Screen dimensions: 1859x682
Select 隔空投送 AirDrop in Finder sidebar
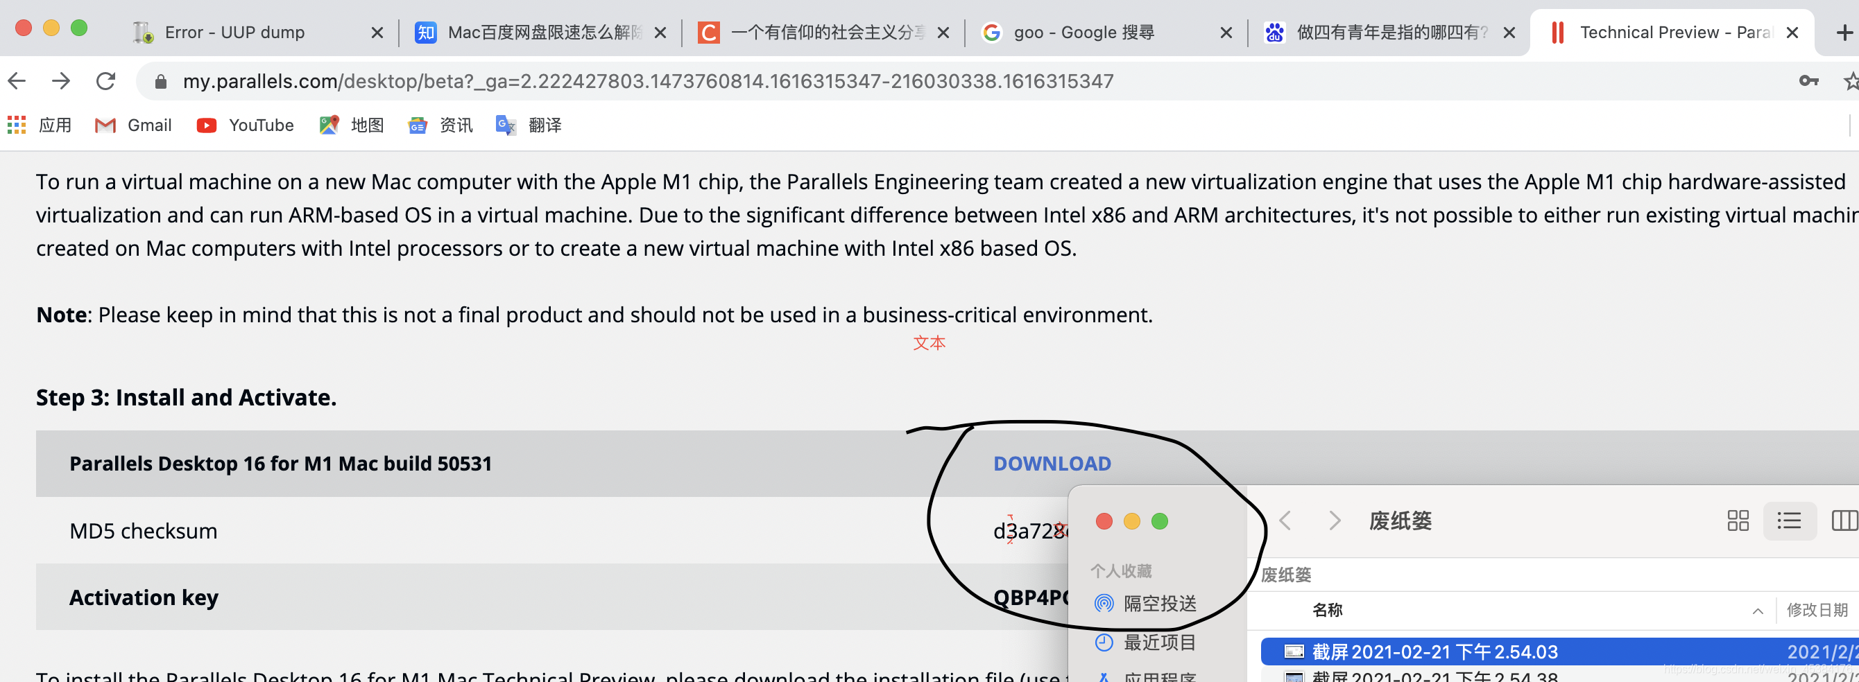click(x=1146, y=604)
